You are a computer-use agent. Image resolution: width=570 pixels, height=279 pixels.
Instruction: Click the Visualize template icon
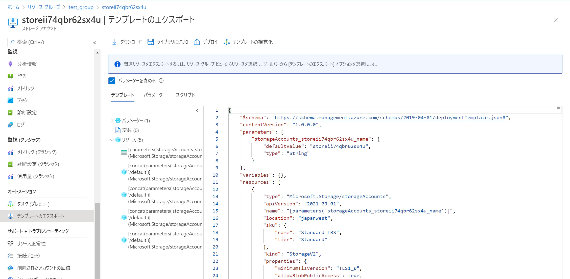coord(227,42)
